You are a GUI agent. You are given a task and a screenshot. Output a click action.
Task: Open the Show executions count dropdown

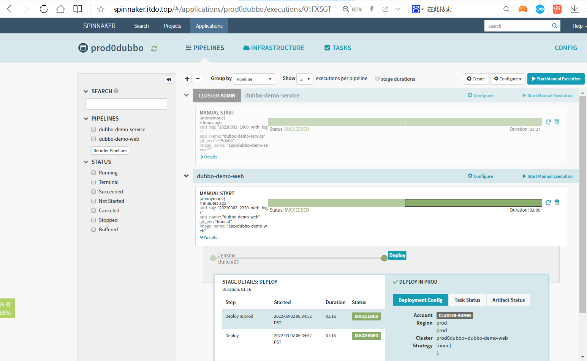[305, 79]
